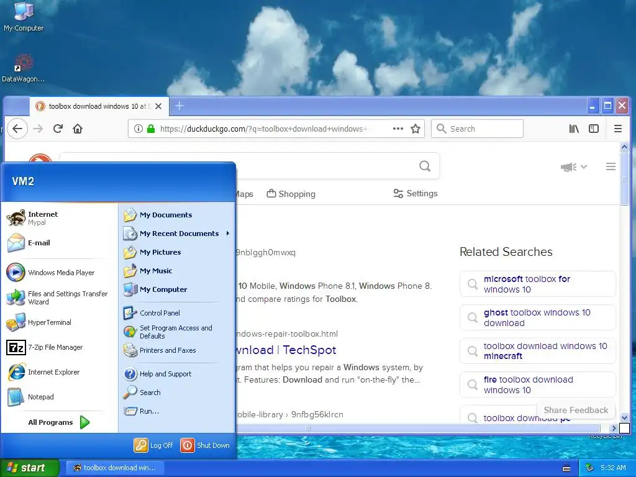Open the Run... dialog
Image resolution: width=636 pixels, height=477 pixels.
click(x=177, y=411)
